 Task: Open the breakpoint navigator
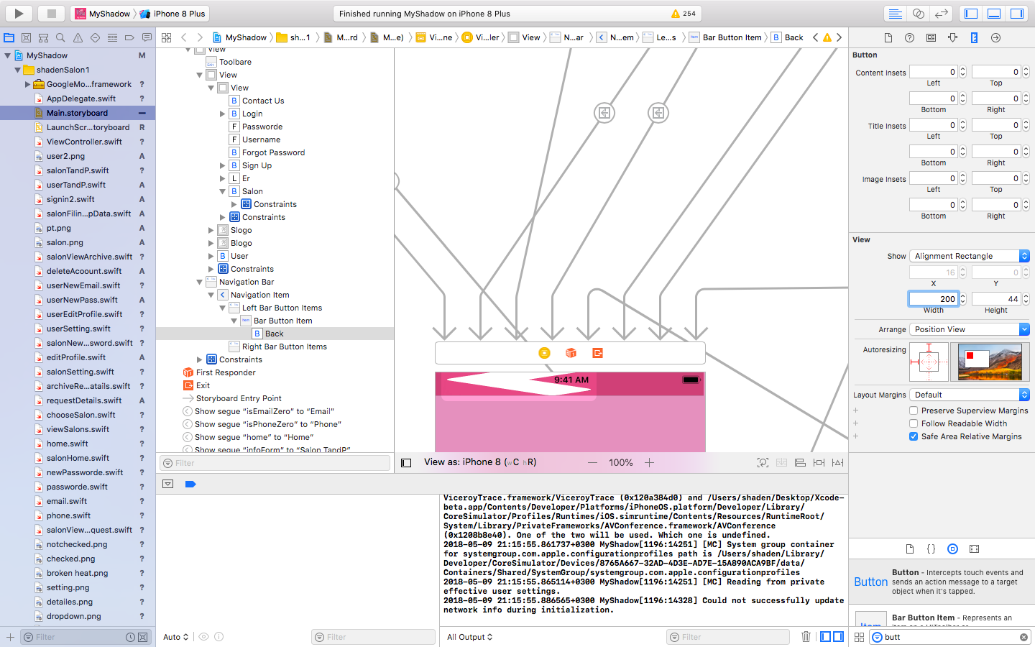(129, 37)
